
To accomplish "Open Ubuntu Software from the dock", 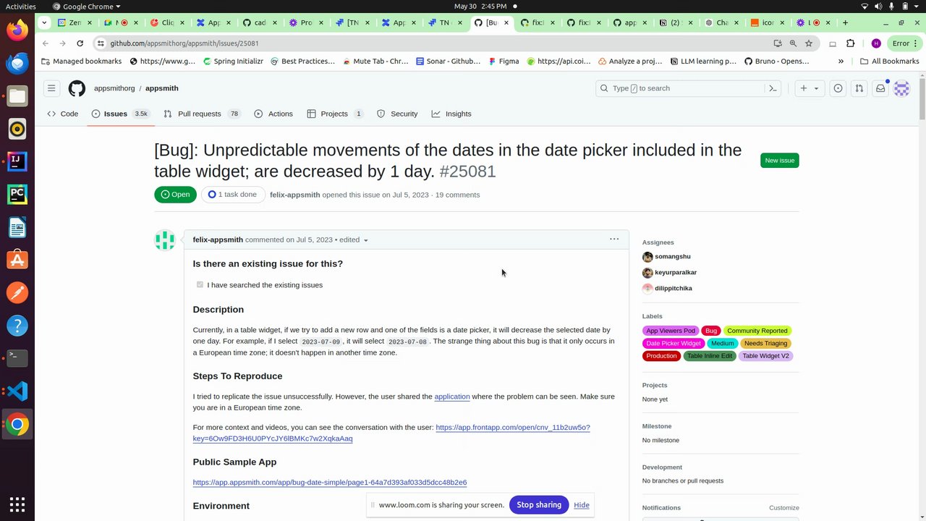I will [x=17, y=260].
